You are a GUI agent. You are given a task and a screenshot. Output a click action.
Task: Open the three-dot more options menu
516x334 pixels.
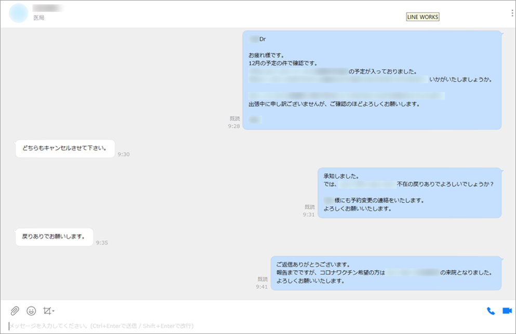512,13
